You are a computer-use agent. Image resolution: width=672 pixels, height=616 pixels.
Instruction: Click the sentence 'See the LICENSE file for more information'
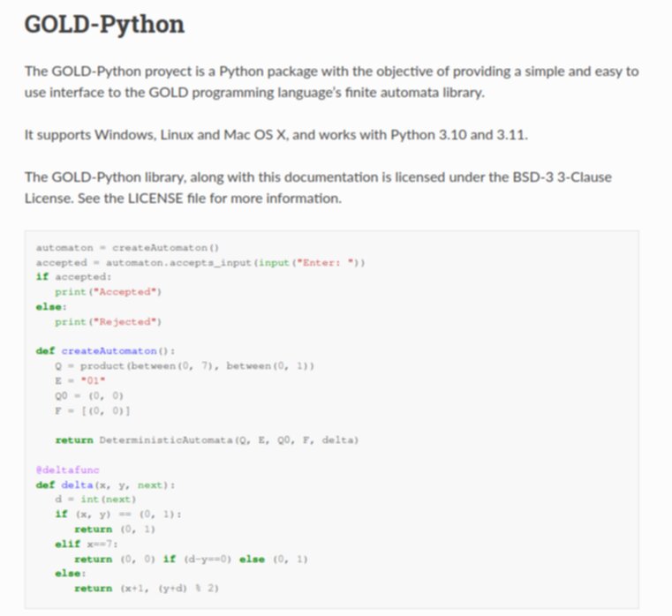[x=209, y=199]
